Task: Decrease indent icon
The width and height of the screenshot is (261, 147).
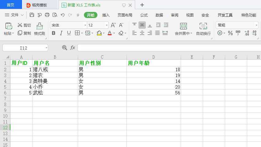Action: [158, 25]
